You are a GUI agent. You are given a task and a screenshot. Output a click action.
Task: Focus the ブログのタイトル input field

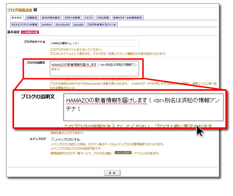pyautogui.click(x=94, y=43)
